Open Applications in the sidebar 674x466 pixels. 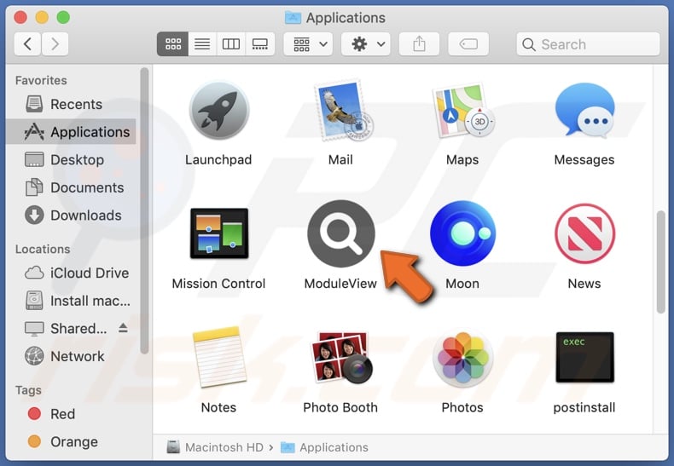[x=71, y=131]
